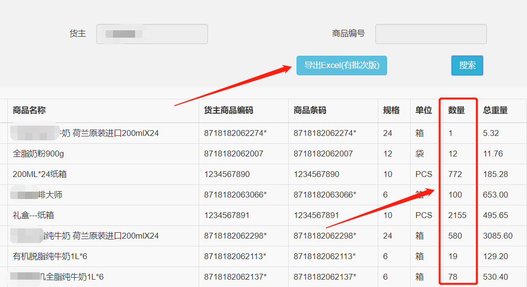Screen dimensions: 527x287
Task: Select 货主商品编码 cell 8718182063066*
Action: coord(235,195)
